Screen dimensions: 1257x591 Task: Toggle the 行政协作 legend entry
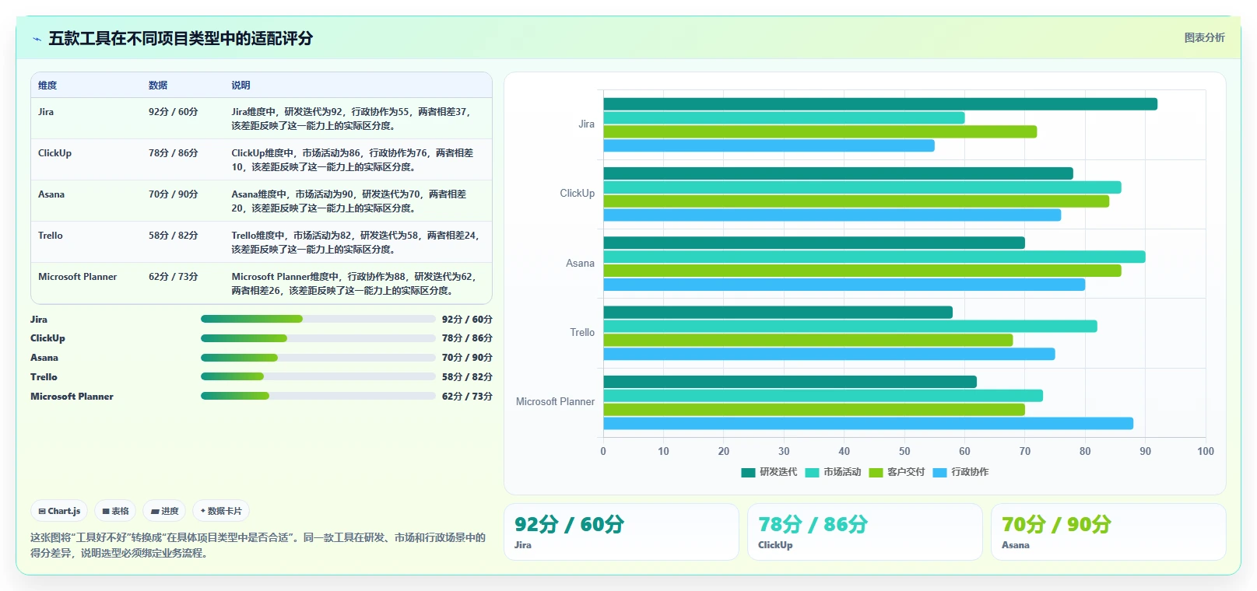click(960, 472)
